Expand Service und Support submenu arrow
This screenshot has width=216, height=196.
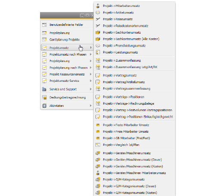coord(91,89)
